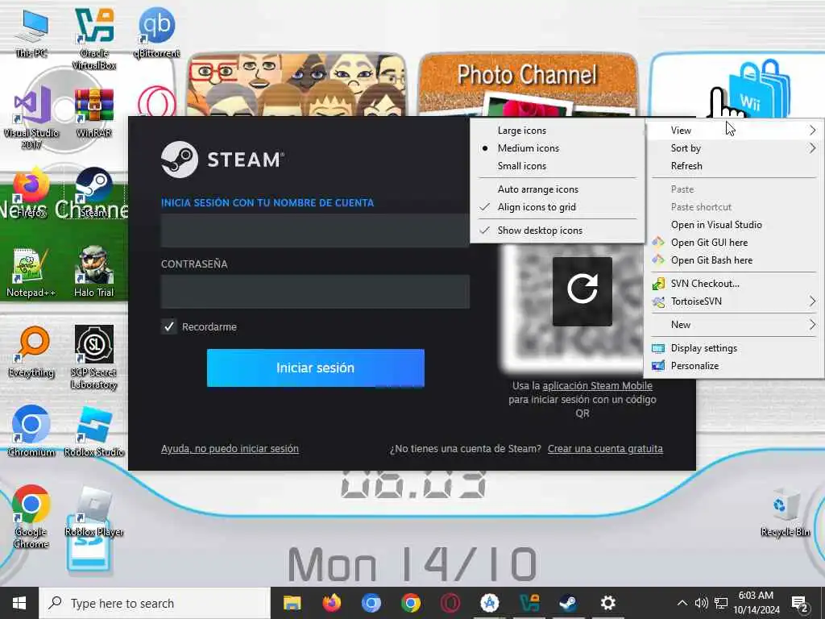Open the taskbar clock and date

pos(757,603)
